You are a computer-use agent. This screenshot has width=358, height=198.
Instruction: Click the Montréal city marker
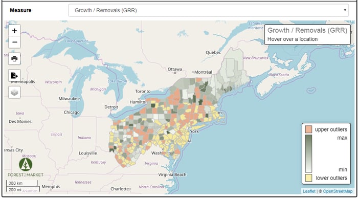pyautogui.click(x=193, y=72)
